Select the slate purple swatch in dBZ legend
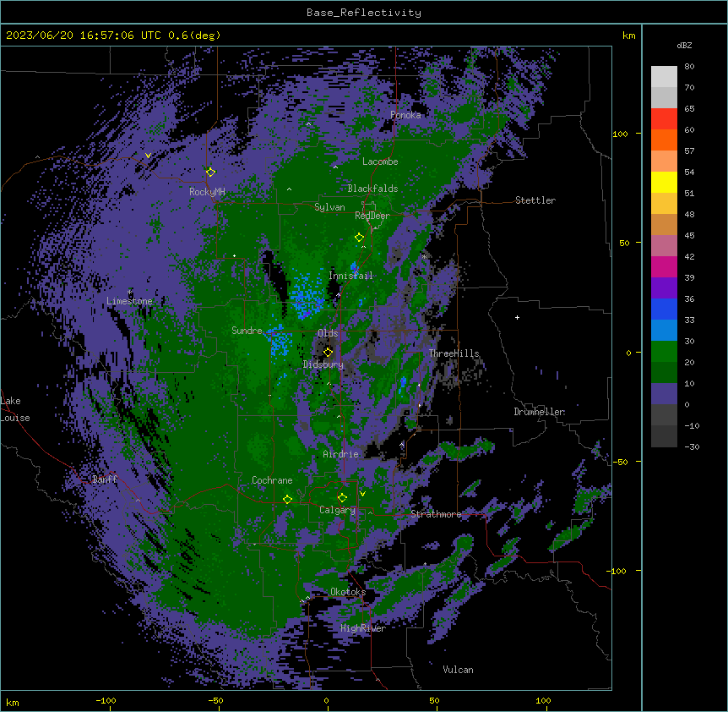728x712 pixels. point(664,394)
